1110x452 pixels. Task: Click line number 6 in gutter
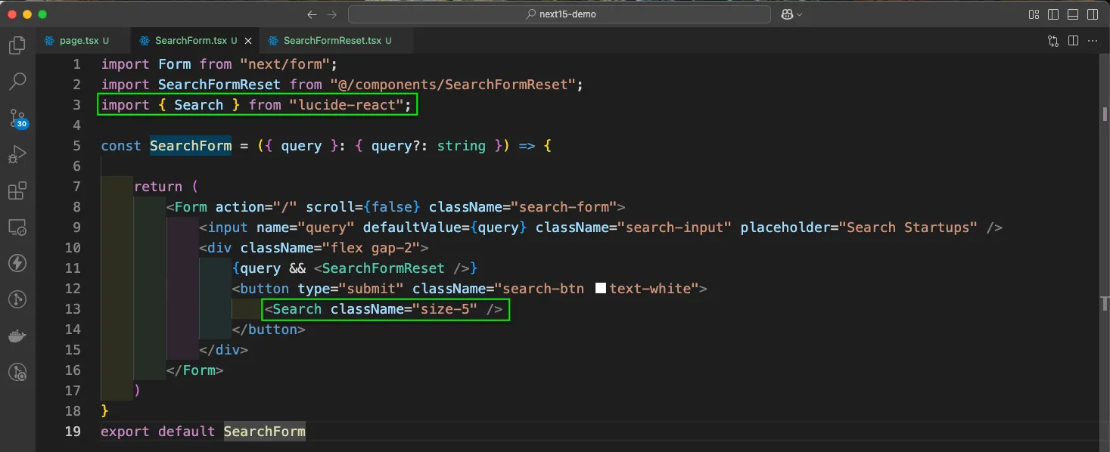[76, 166]
